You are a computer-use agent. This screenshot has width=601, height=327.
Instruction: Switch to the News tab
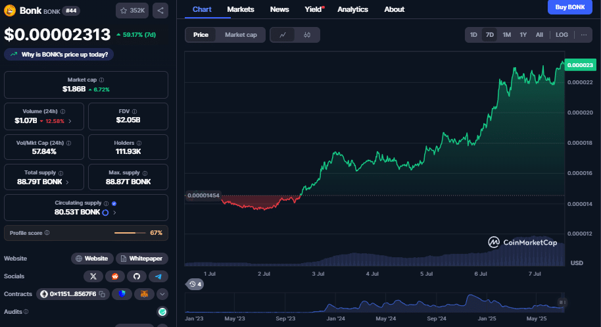(x=279, y=10)
